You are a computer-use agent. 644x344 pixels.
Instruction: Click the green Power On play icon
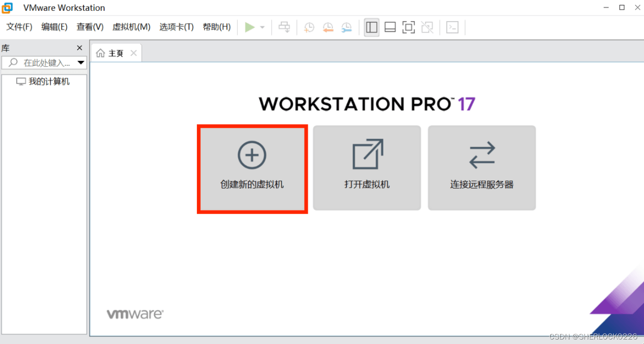(250, 27)
